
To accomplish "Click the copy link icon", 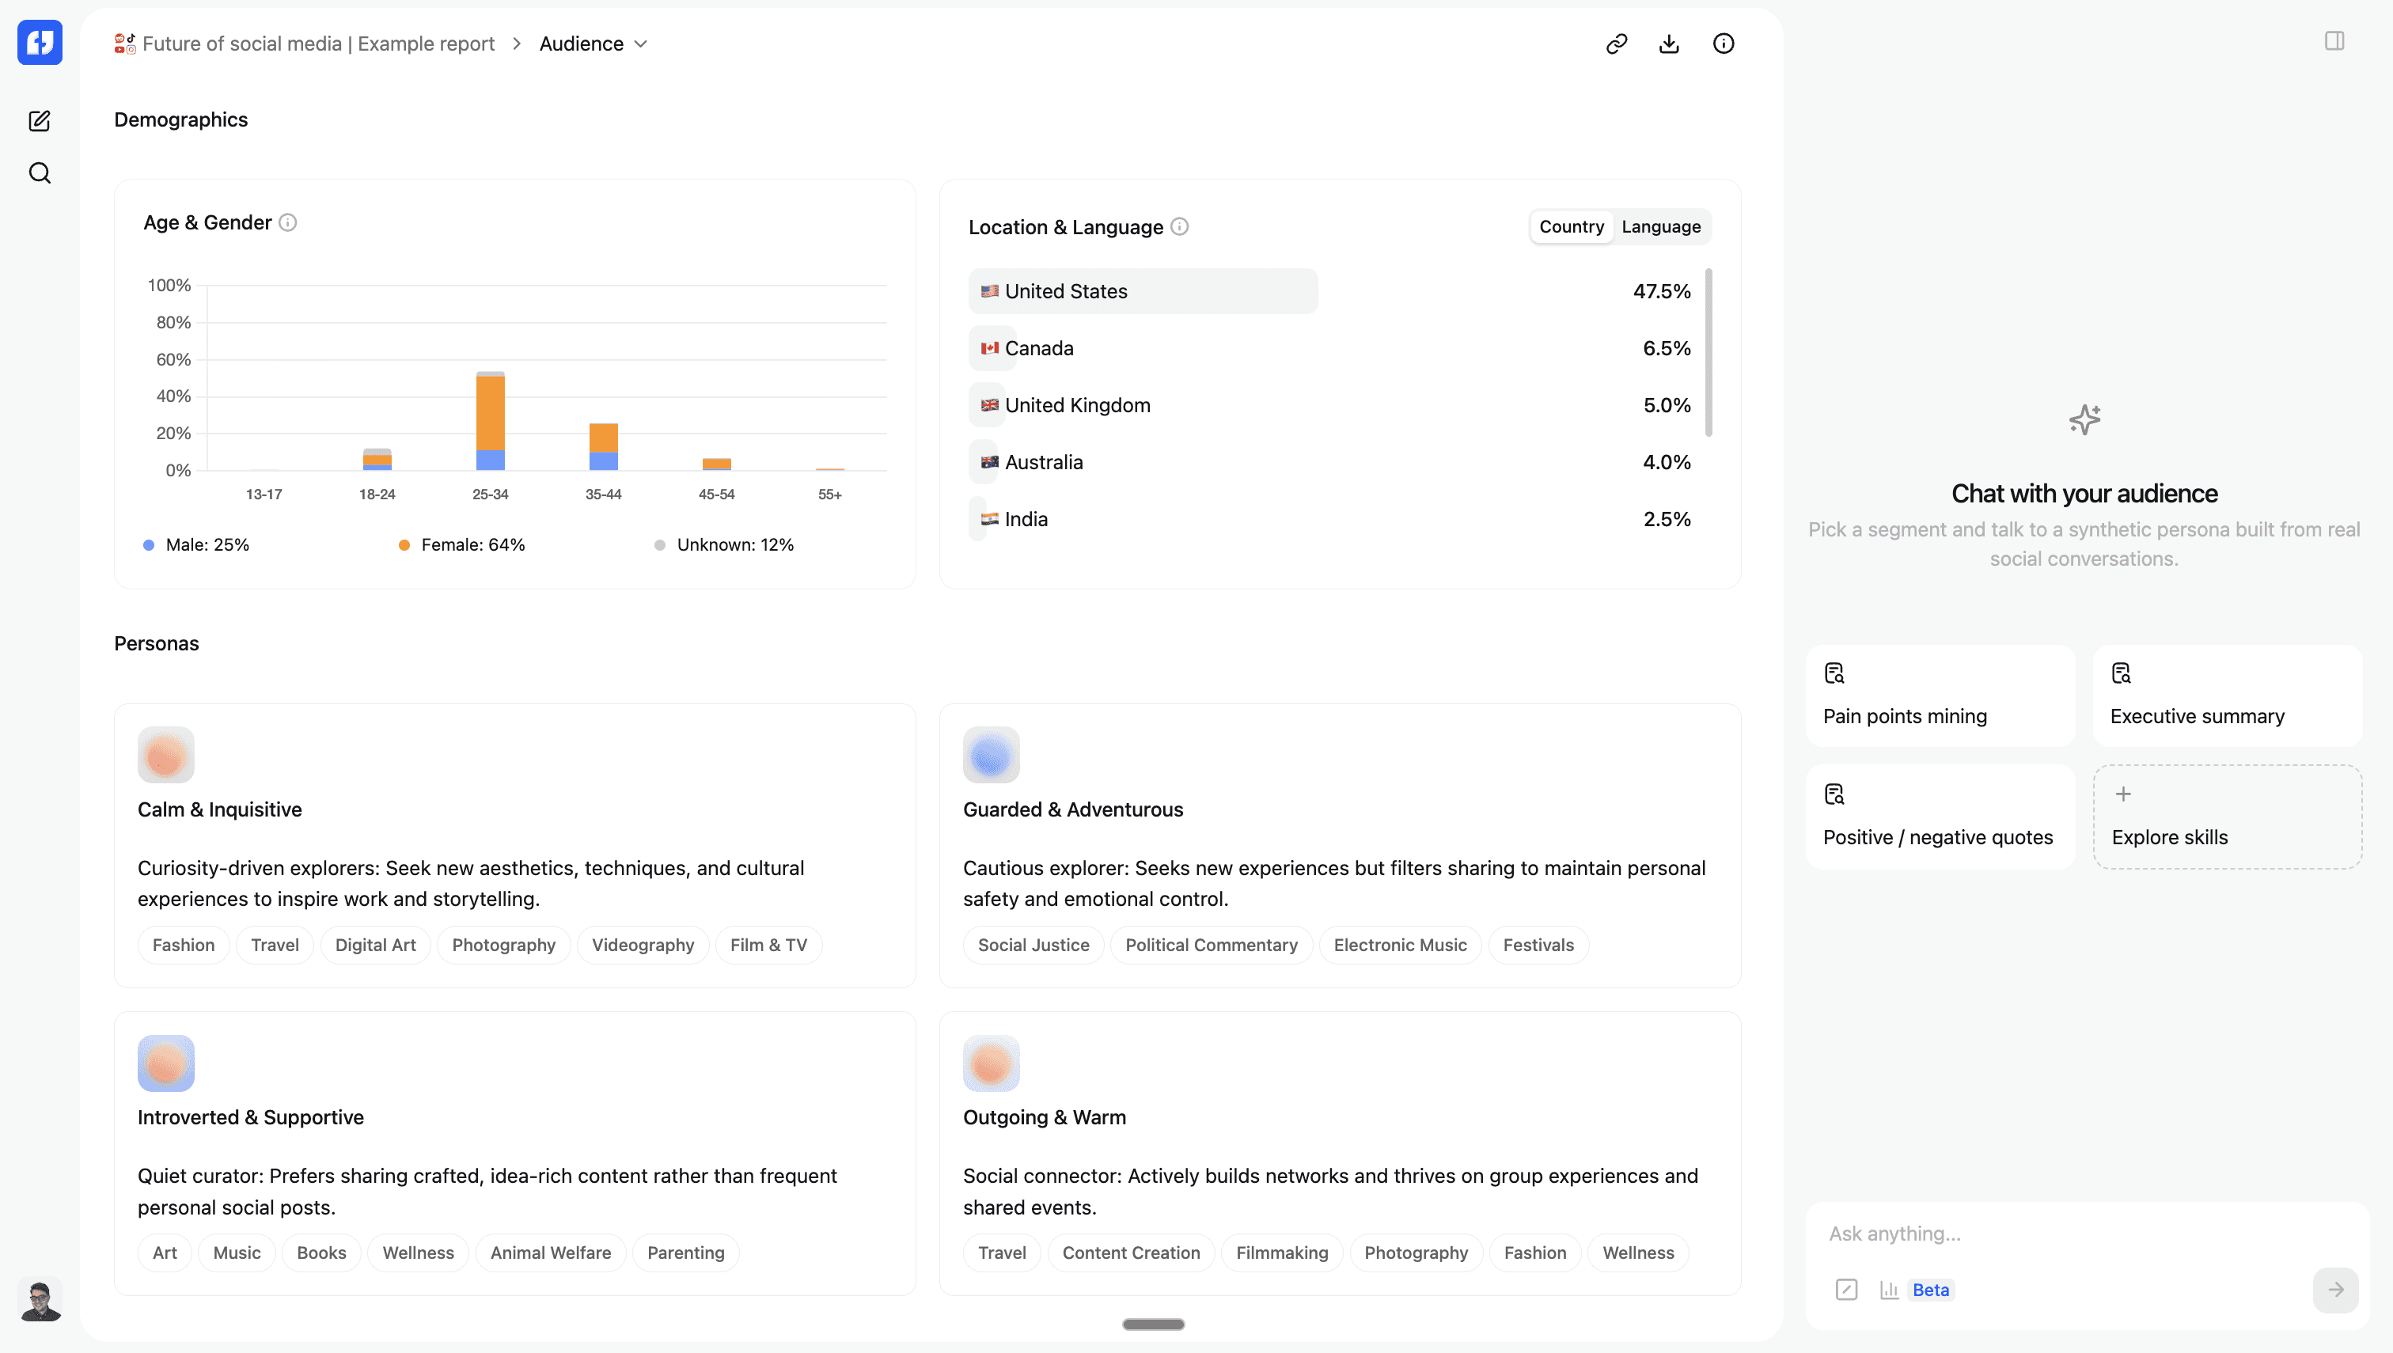I will click(x=1616, y=44).
